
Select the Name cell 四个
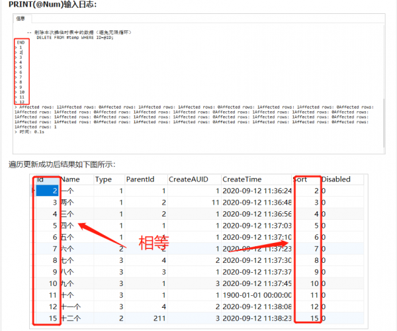pos(77,225)
